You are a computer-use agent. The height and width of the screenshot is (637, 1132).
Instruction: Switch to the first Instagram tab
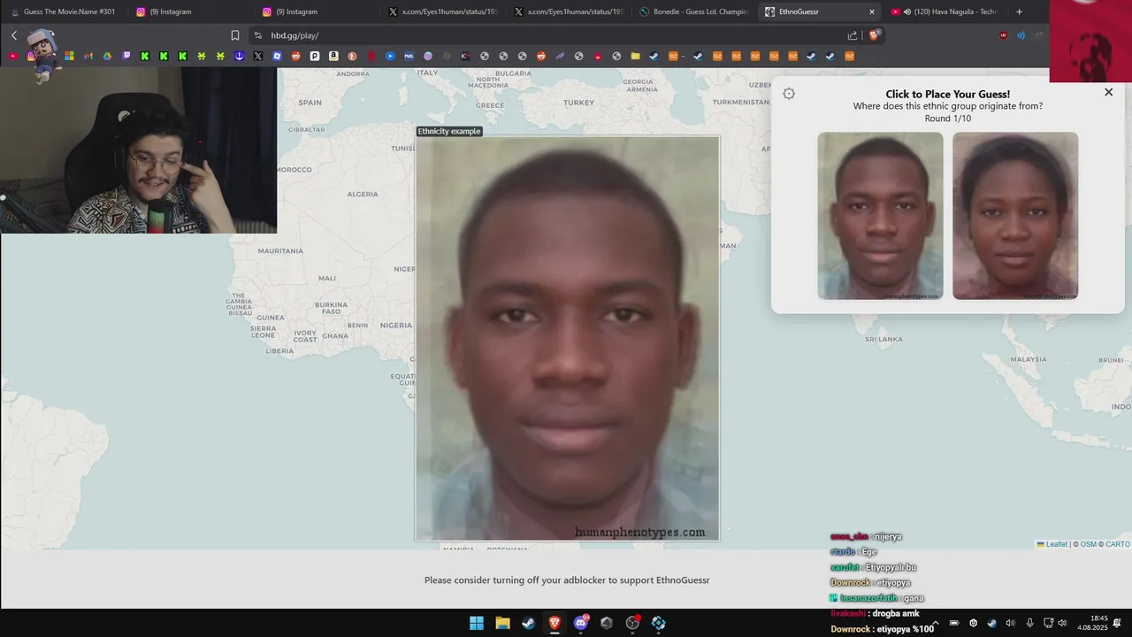(x=190, y=12)
